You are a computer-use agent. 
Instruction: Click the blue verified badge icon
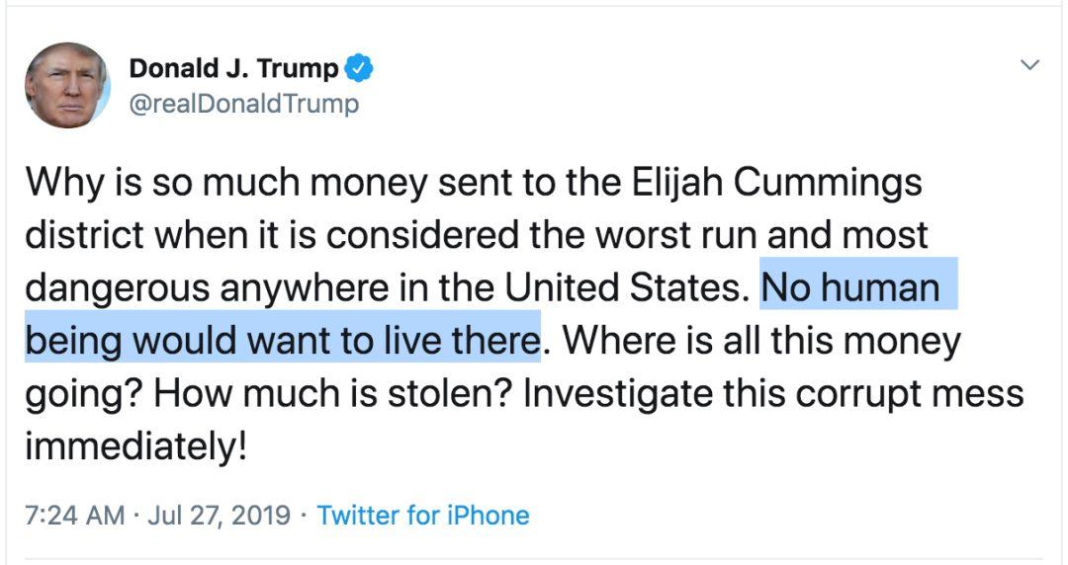click(x=359, y=69)
